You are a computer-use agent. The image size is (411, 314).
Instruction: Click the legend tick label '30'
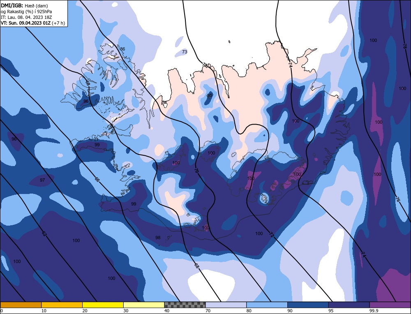(126, 311)
